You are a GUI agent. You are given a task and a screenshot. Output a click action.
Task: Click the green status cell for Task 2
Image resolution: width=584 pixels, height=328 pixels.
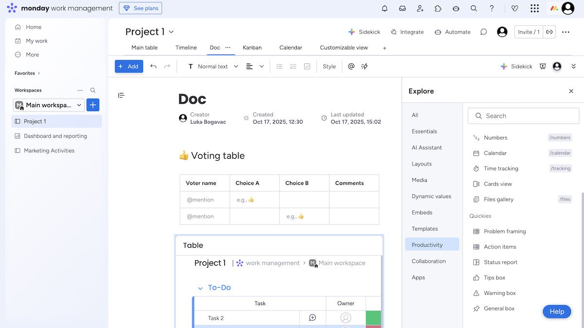pyautogui.click(x=374, y=318)
